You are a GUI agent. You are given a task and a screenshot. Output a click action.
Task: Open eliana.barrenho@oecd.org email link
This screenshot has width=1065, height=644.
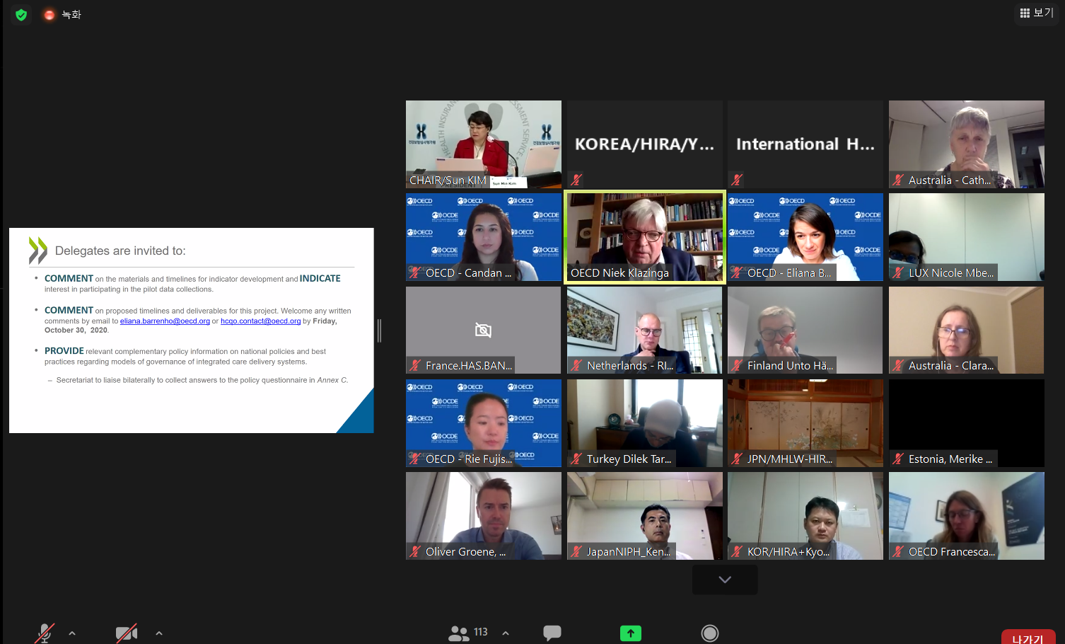click(x=165, y=321)
